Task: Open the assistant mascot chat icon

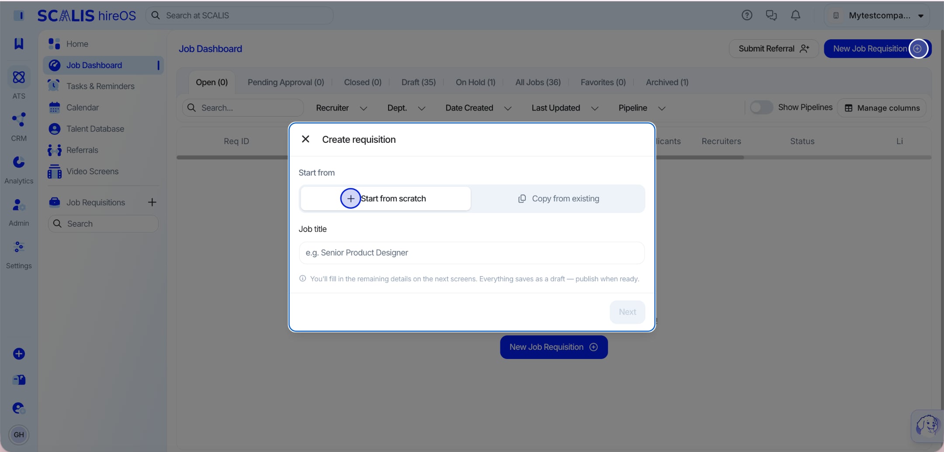Action: (927, 425)
